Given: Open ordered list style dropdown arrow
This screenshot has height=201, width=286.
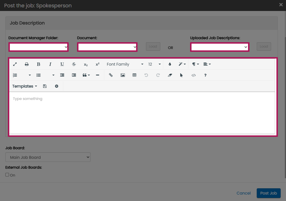Looking at the screenshot, I should (30, 75).
